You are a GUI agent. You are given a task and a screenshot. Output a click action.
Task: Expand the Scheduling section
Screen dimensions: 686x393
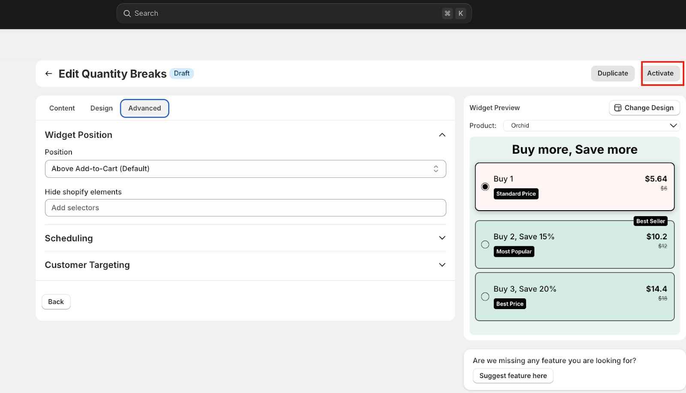point(442,238)
